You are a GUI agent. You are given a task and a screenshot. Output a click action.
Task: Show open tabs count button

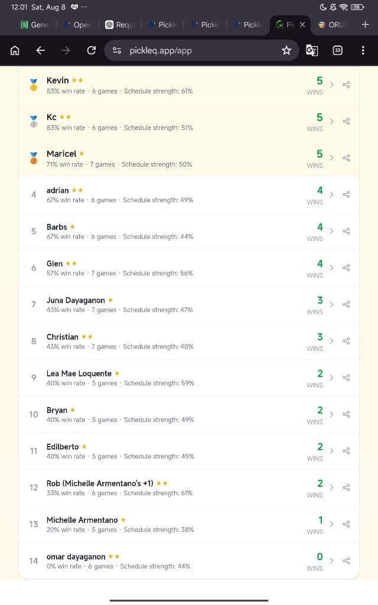click(337, 51)
